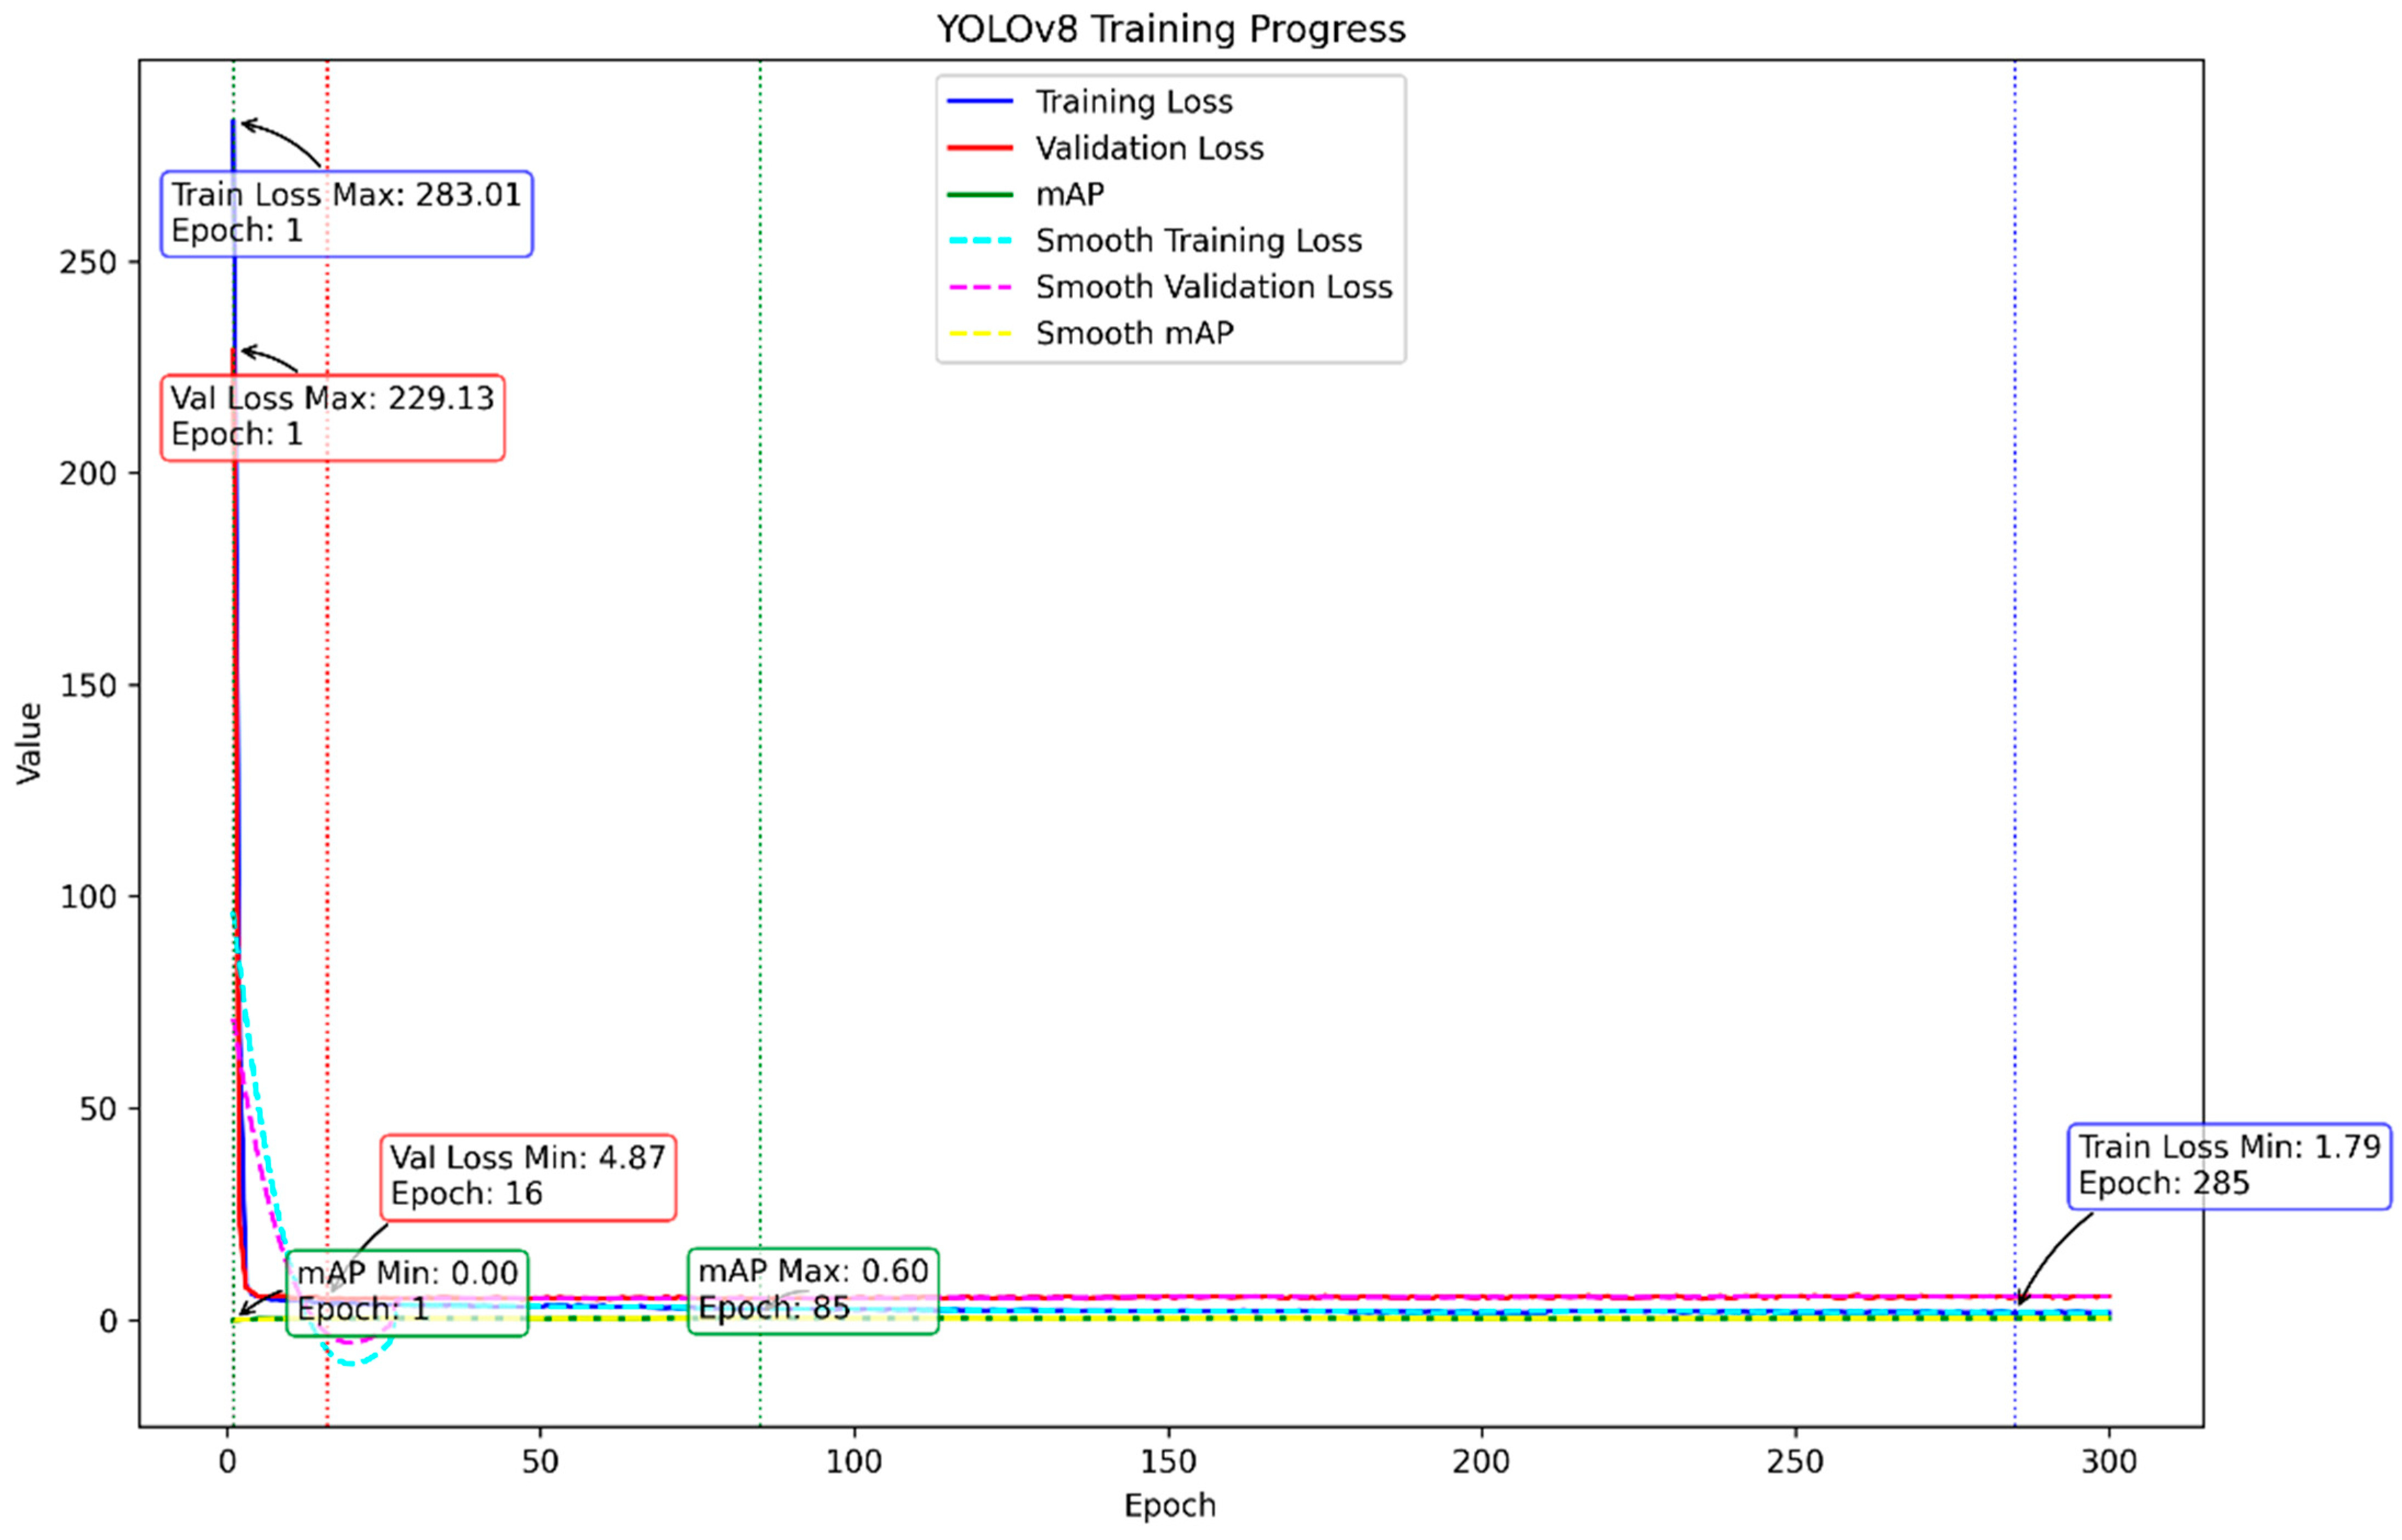Viewport: 2402px width, 1540px height.
Task: Click the x-axis tick label 100
Action: click(853, 1462)
